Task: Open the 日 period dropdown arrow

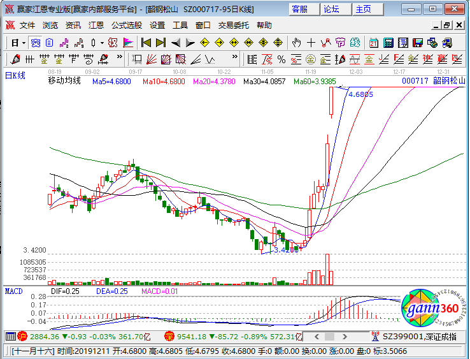Action: pos(24,43)
